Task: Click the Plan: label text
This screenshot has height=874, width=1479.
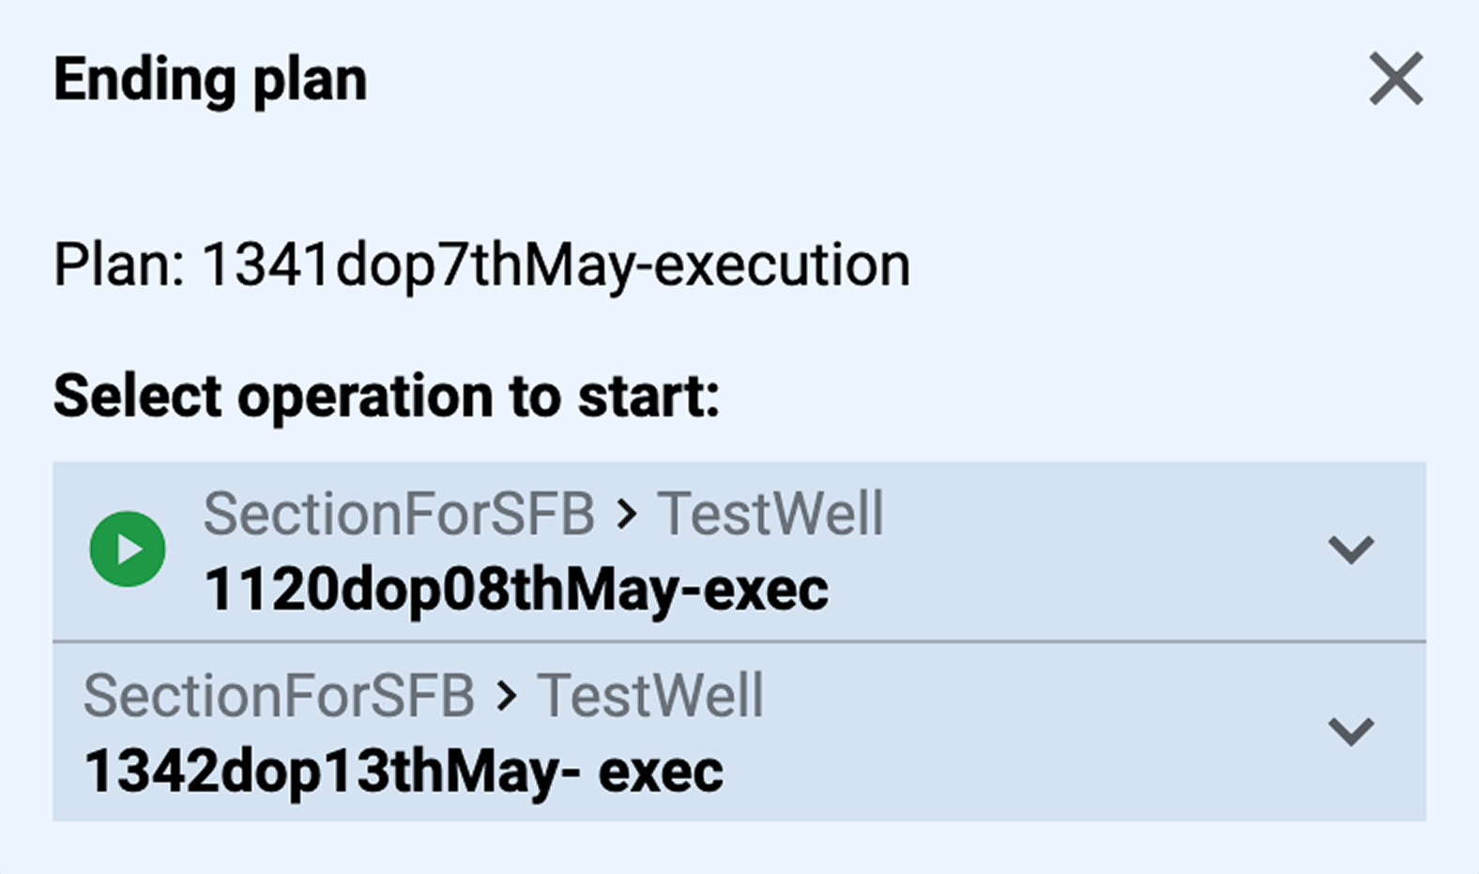Action: (x=119, y=264)
